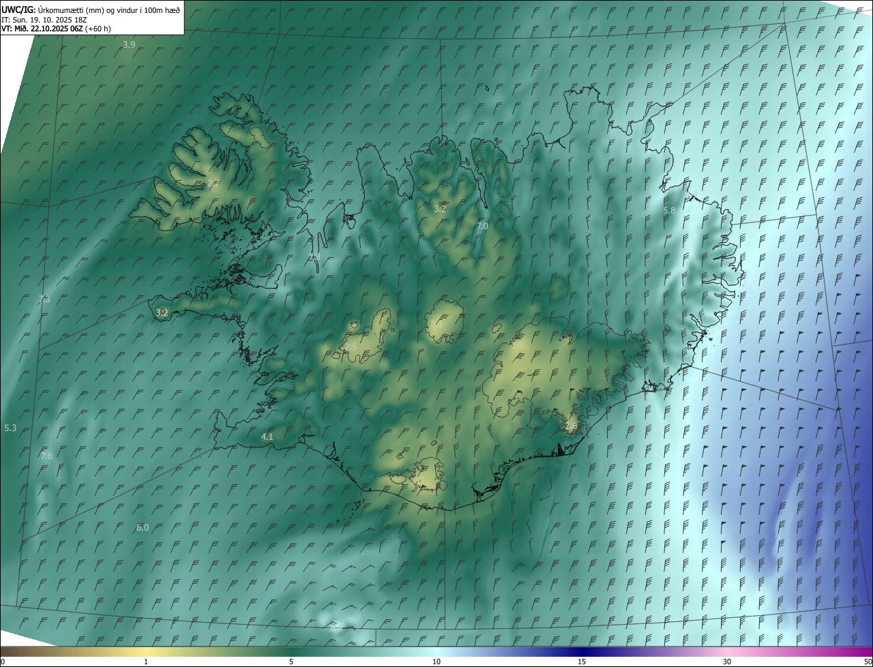The width and height of the screenshot is (873, 667).
Task: Select the color scale tick label 5
Action: [x=291, y=662]
